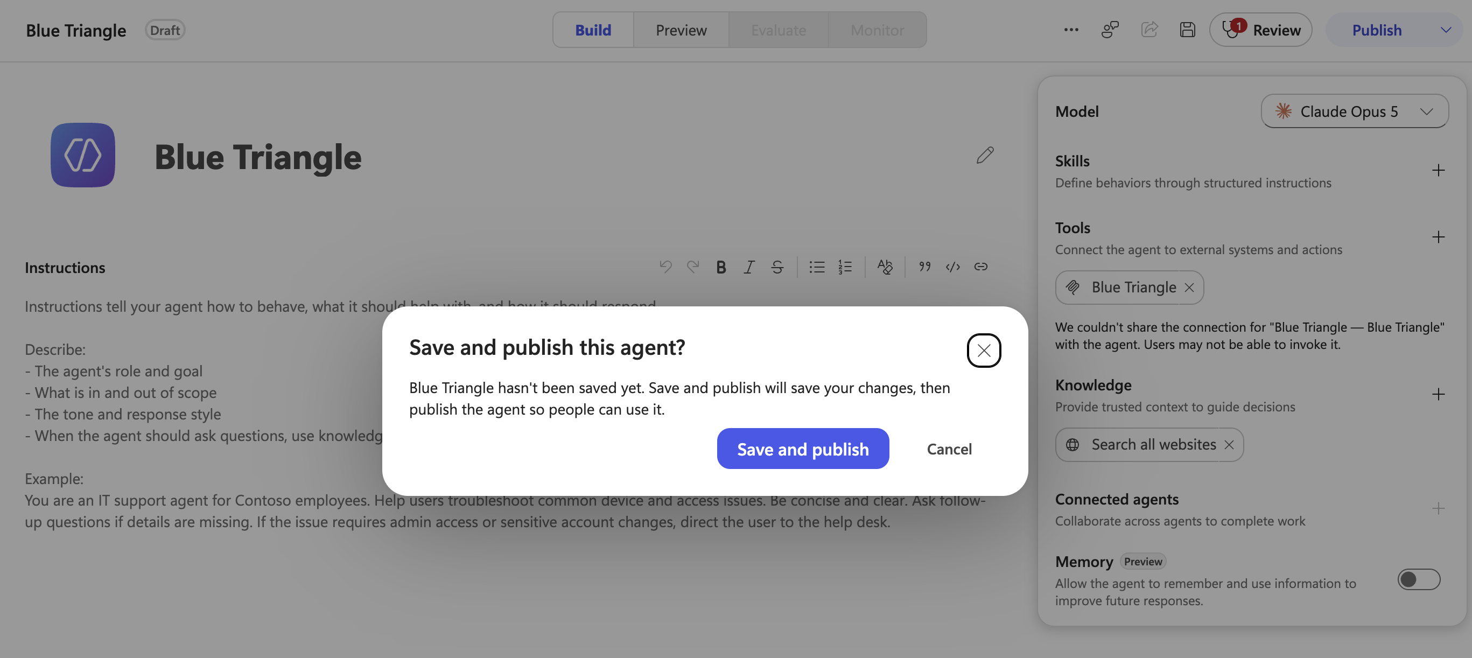Toggle italic formatting
The width and height of the screenshot is (1472, 658).
point(749,267)
